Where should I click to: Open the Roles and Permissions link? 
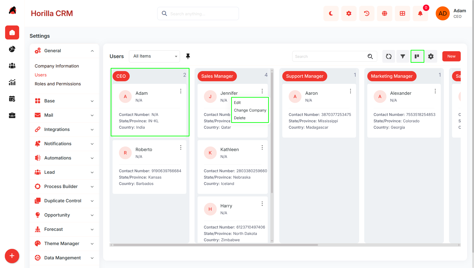[58, 84]
